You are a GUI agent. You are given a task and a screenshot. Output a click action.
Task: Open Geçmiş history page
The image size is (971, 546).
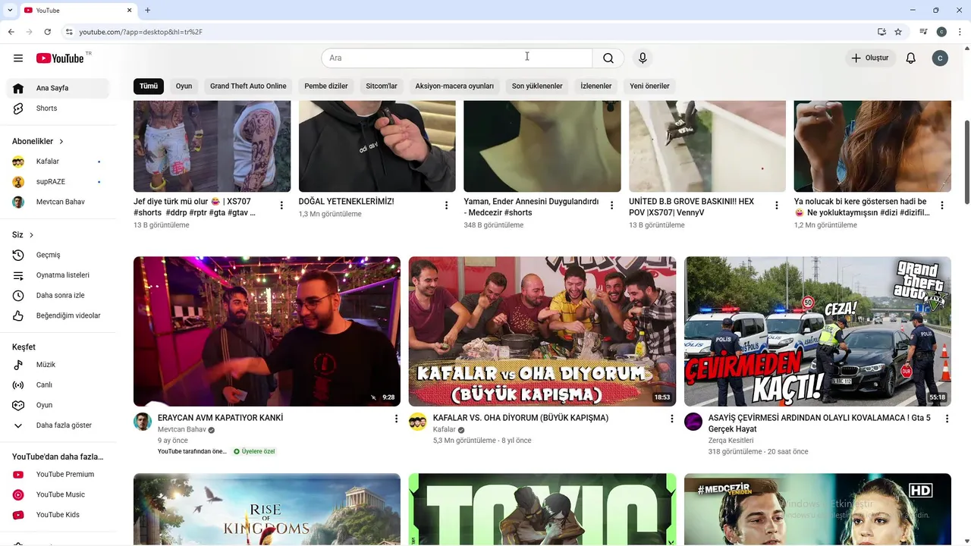pyautogui.click(x=58, y=255)
